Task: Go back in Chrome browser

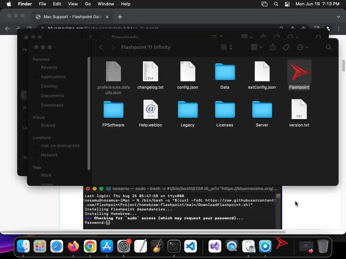Action: pyautogui.click(x=7, y=28)
